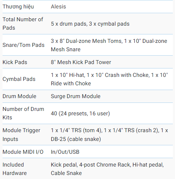Screen dimensions: 175x179
Task: Click the 'Module Trigger Inputs' label
Action: pyautogui.click(x=21, y=135)
